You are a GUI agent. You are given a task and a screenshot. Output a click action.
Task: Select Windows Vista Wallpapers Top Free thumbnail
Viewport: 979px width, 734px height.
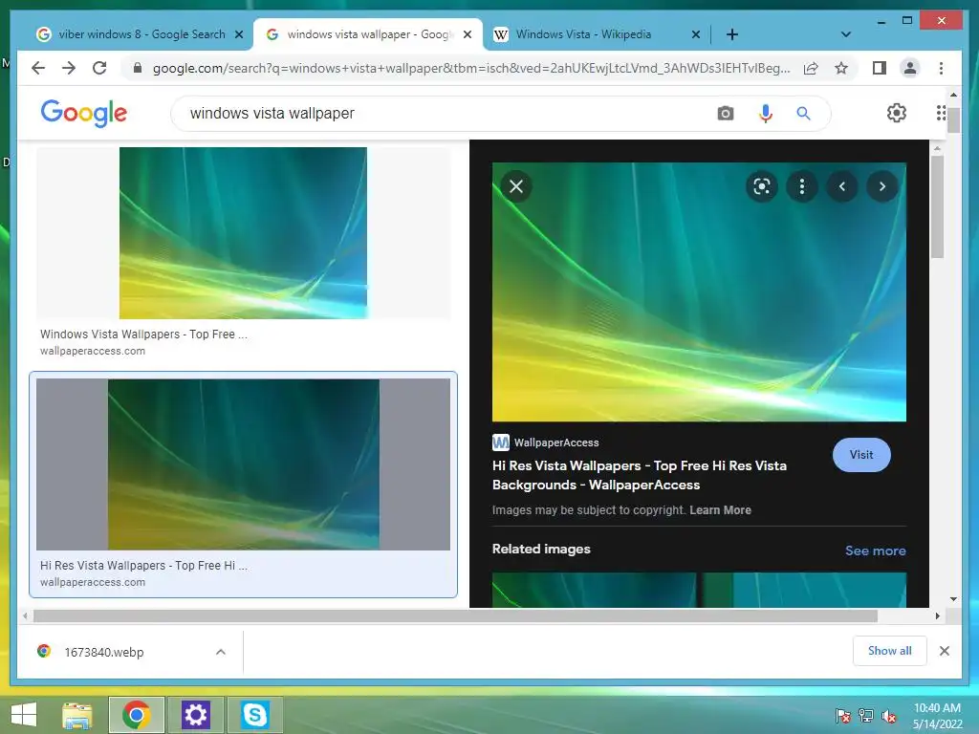[x=243, y=233]
